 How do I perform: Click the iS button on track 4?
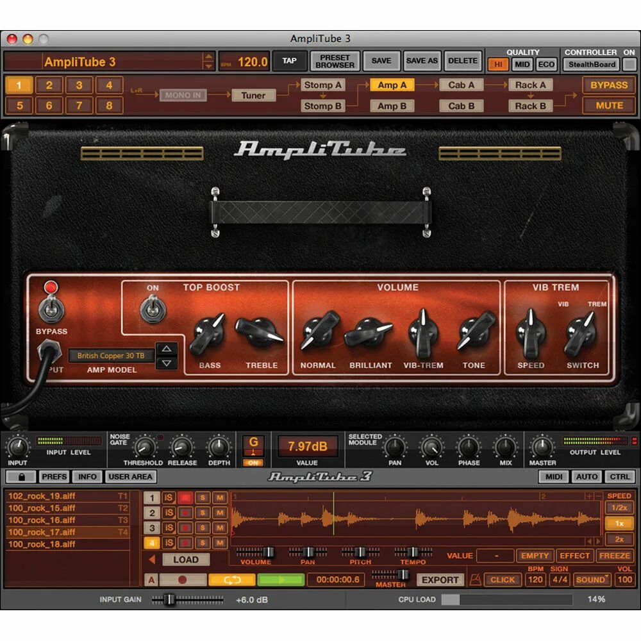[169, 543]
